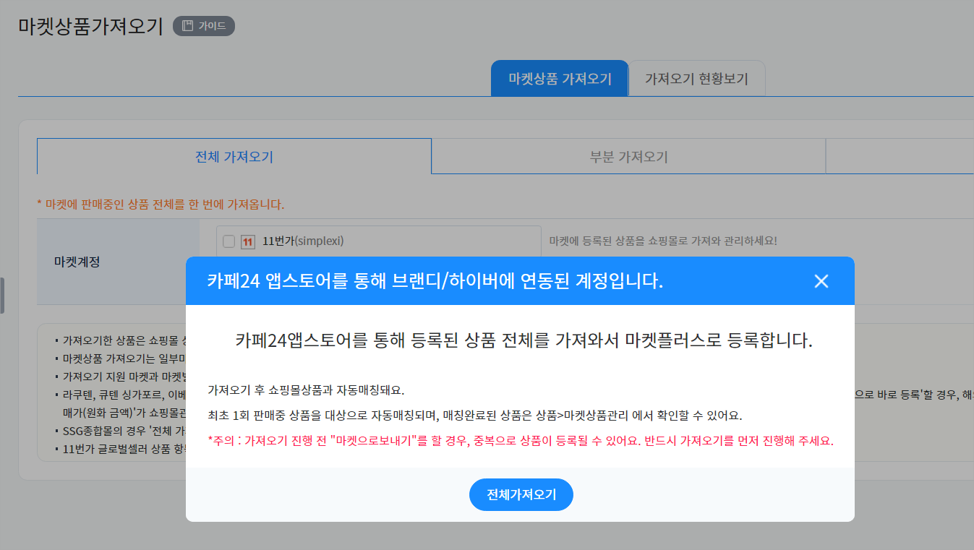Click the orange notice about 상품 전체
This screenshot has height=550, width=974.
[x=161, y=204]
